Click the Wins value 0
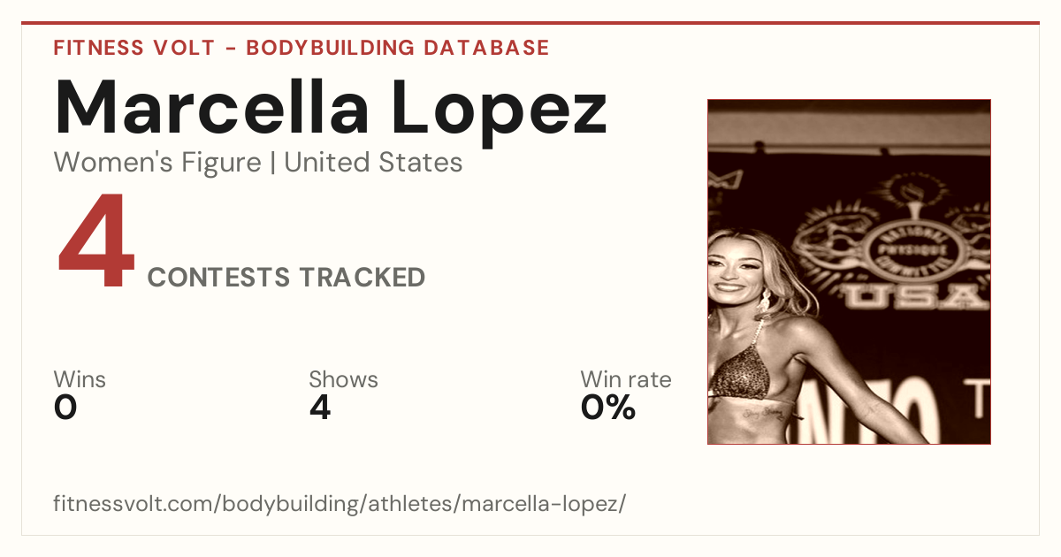The image size is (1061, 557). click(x=65, y=408)
